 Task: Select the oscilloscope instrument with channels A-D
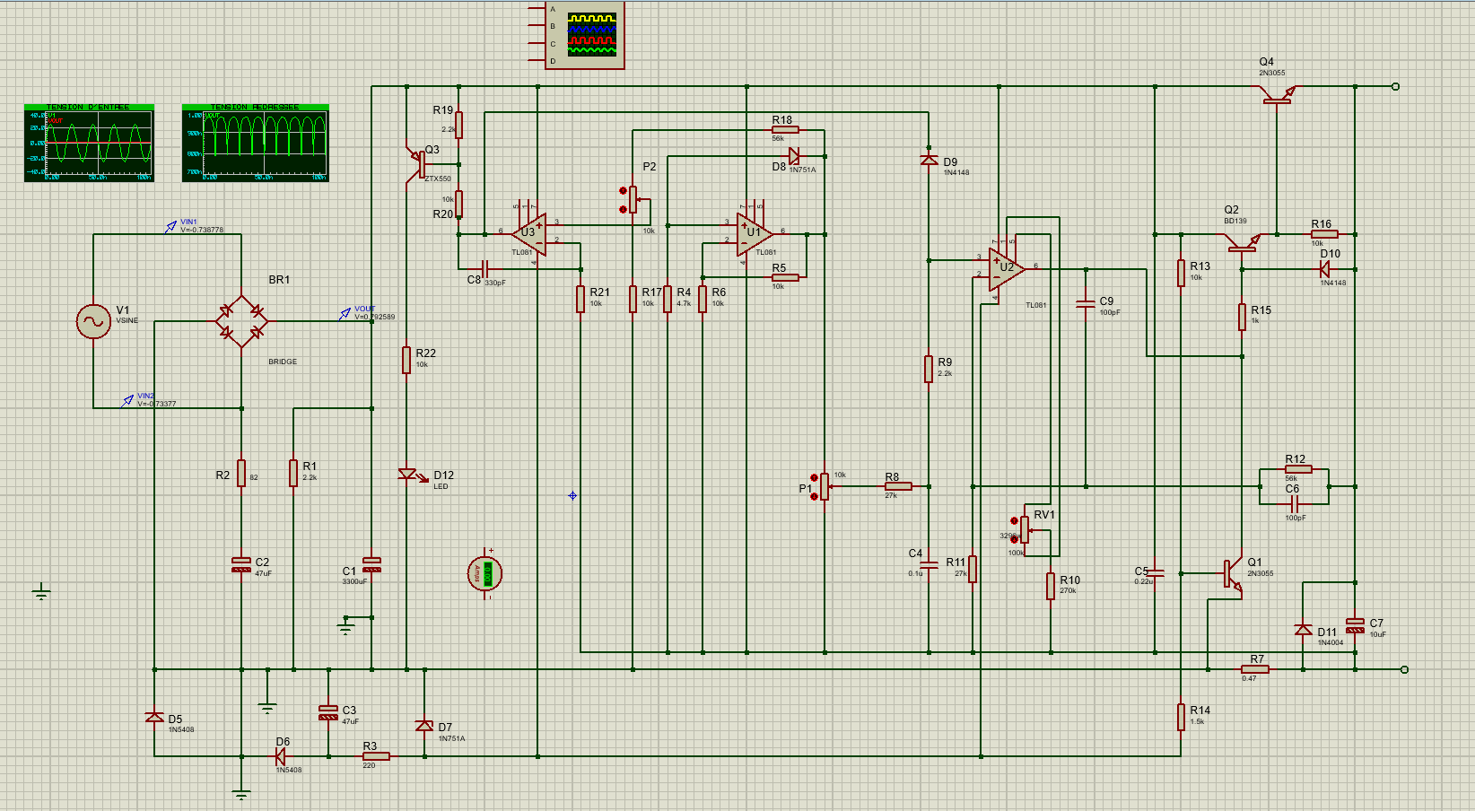584,33
